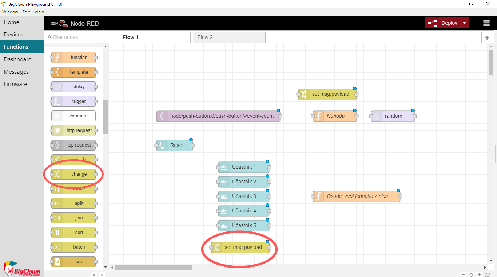The width and height of the screenshot is (497, 277).
Task: Open the Edit menu
Action: point(26,12)
